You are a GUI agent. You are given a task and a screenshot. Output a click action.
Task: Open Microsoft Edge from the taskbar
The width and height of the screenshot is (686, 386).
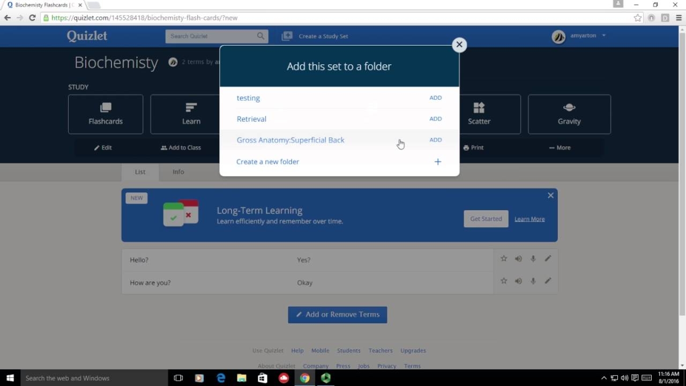point(221,378)
